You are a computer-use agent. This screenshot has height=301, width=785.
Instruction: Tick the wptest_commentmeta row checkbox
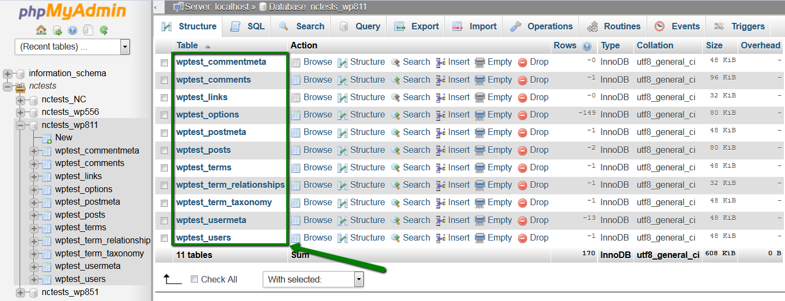coord(164,63)
